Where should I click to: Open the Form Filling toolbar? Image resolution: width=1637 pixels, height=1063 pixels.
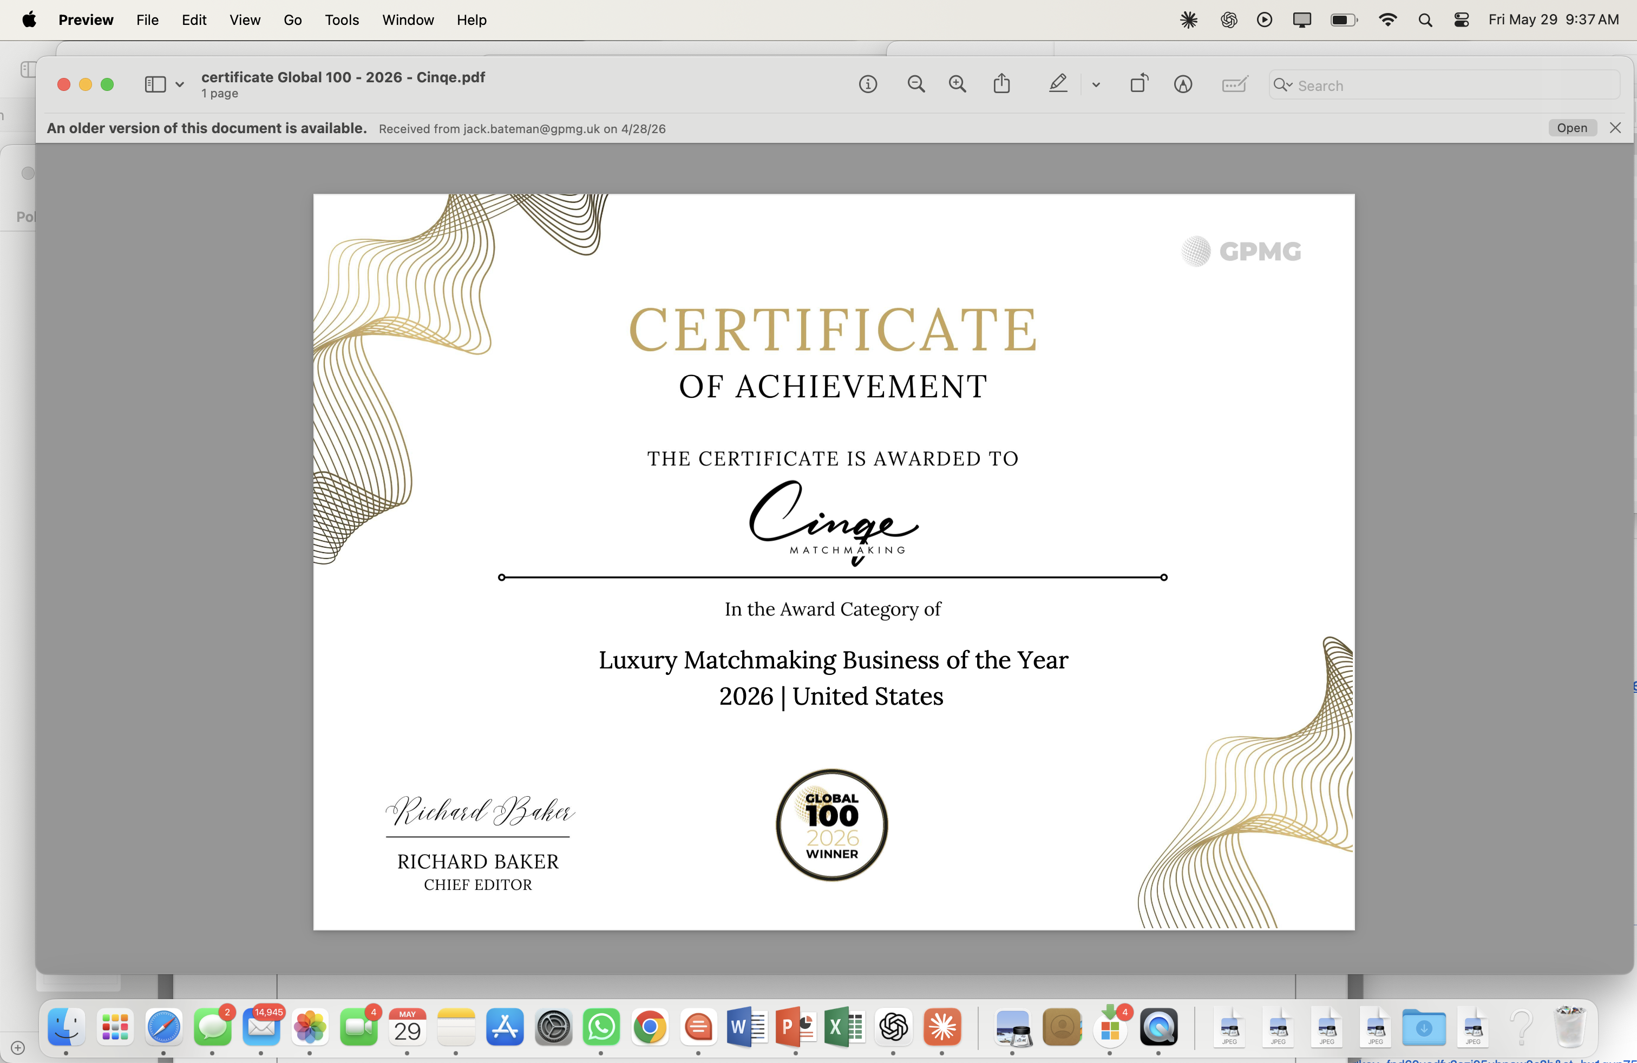(1235, 84)
